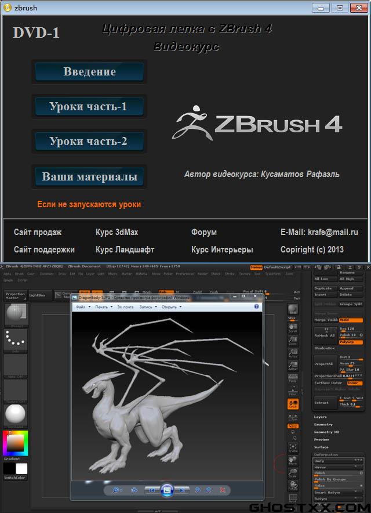Toggle the orange Inner button
Image resolution: width=371 pixels, height=513 pixels.
(x=355, y=383)
